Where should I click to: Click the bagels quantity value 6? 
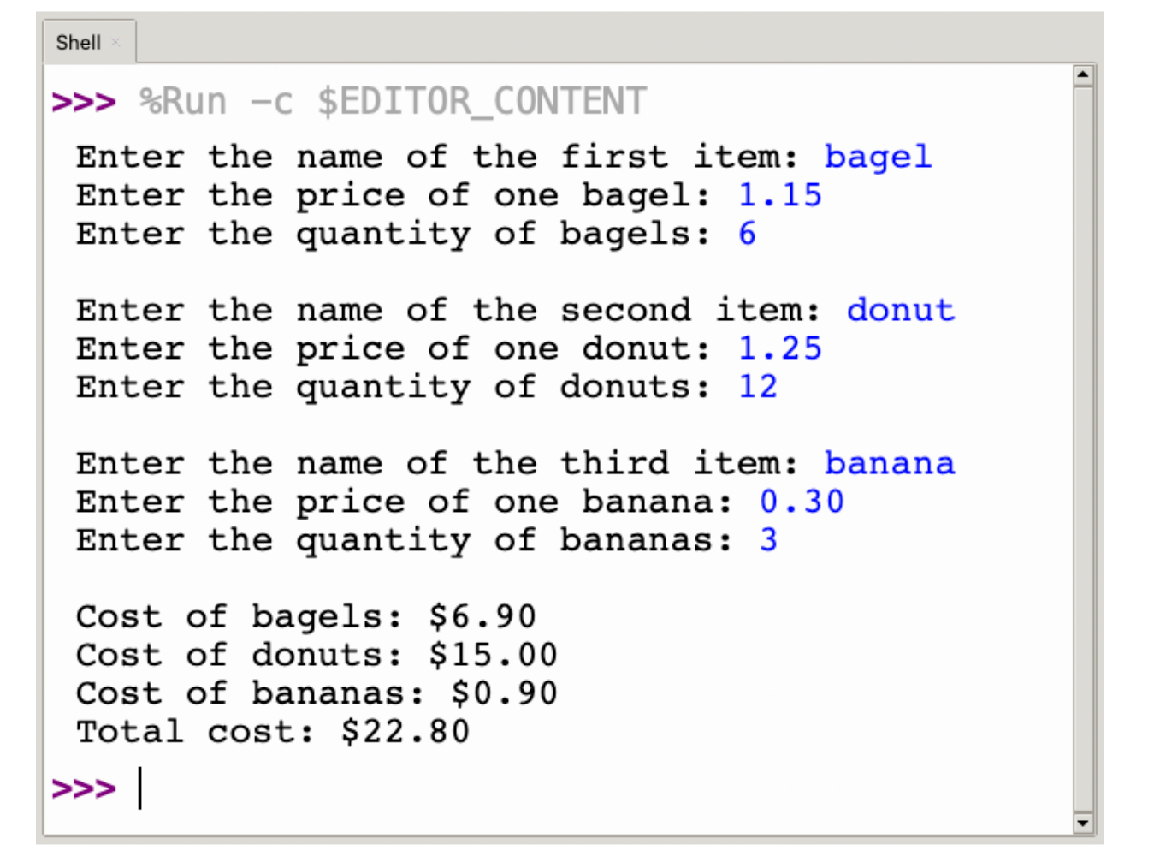pos(747,234)
